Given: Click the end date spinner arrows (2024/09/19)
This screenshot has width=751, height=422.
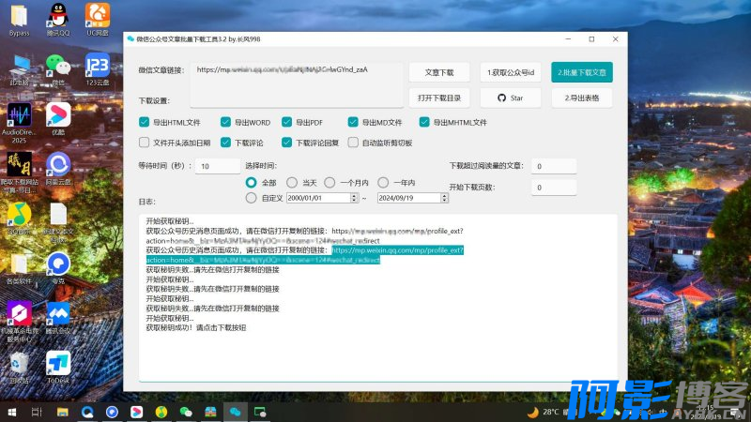Looking at the screenshot, I should [444, 198].
